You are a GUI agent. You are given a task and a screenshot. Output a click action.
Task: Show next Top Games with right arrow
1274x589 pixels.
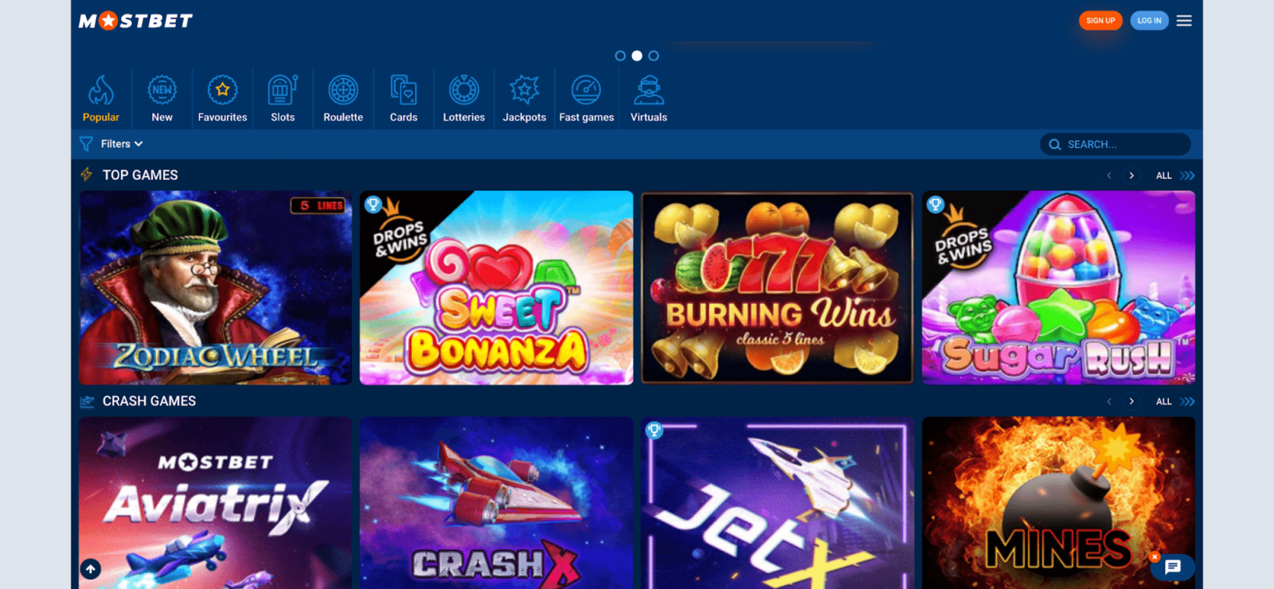click(x=1131, y=176)
